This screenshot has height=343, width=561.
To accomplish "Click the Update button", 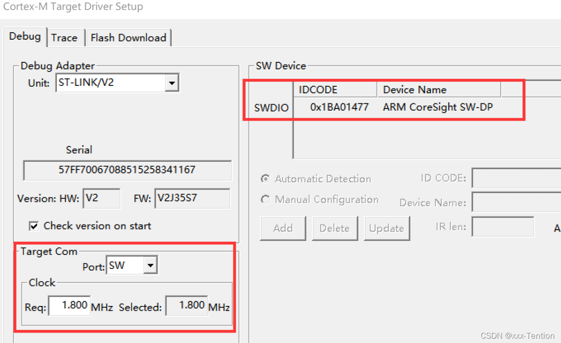I will click(387, 228).
